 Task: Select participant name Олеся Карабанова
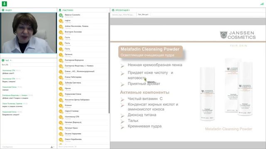(73, 139)
